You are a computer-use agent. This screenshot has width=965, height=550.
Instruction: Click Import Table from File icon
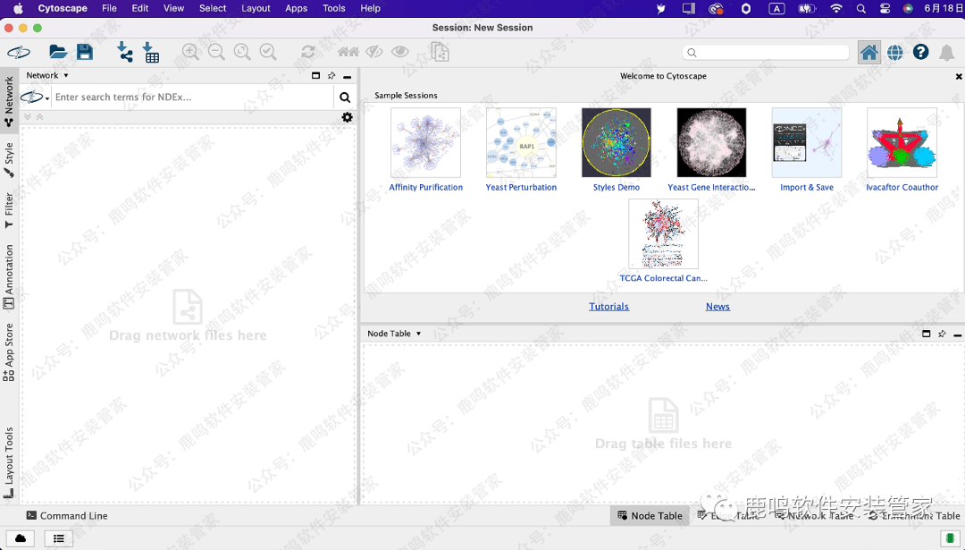pos(151,53)
